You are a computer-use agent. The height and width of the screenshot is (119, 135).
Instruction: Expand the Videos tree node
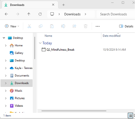[x=6, y=106]
